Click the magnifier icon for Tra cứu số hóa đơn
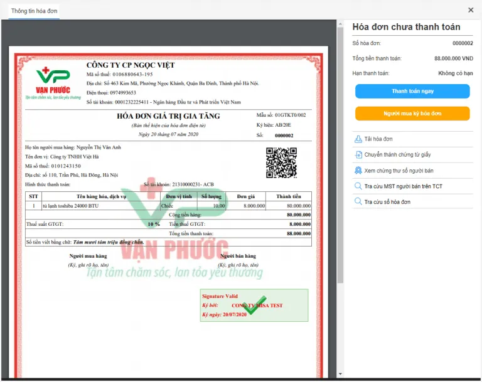482x382 pixels. tap(358, 202)
